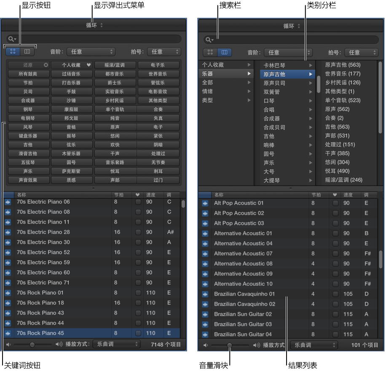
Task: Click low volume speaker icon in left browser
Action: (8, 344)
